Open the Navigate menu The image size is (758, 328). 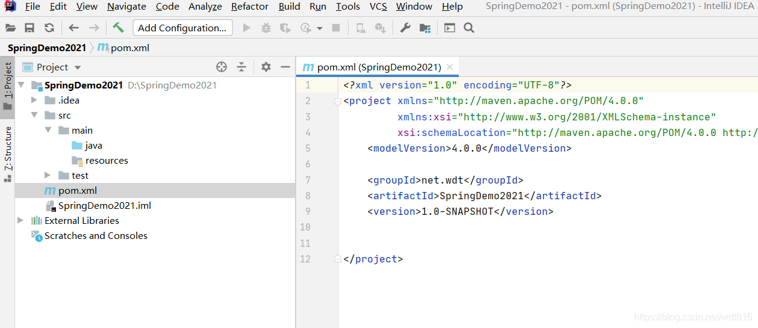[126, 7]
